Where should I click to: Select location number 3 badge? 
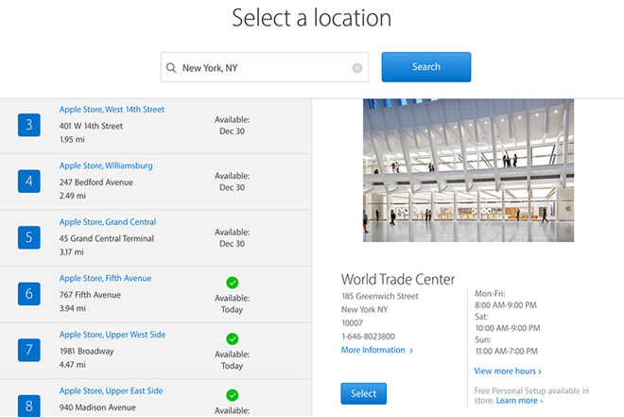29,125
